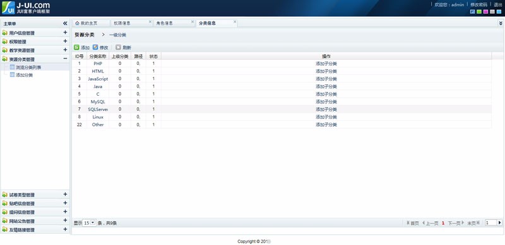The image size is (505, 245).
Task: Click the 上级分类 column header
Action: [120, 56]
